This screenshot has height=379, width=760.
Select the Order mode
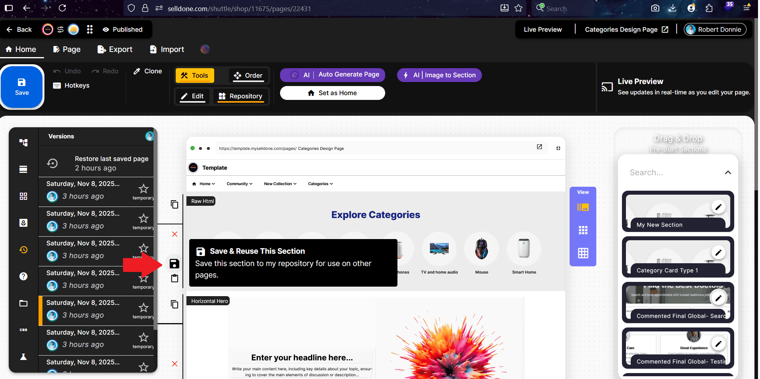[x=248, y=75]
